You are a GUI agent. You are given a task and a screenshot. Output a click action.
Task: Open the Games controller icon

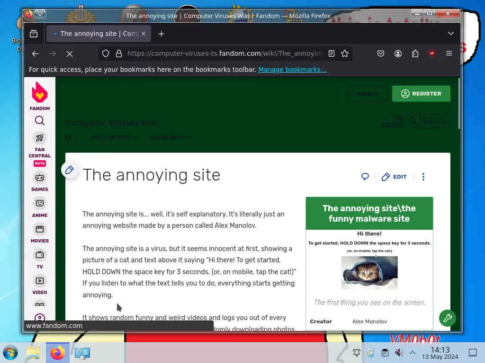click(x=40, y=178)
